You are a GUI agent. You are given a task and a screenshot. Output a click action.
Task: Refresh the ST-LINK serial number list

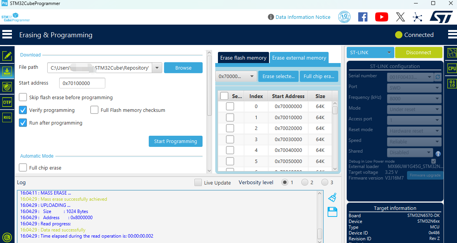(438, 77)
